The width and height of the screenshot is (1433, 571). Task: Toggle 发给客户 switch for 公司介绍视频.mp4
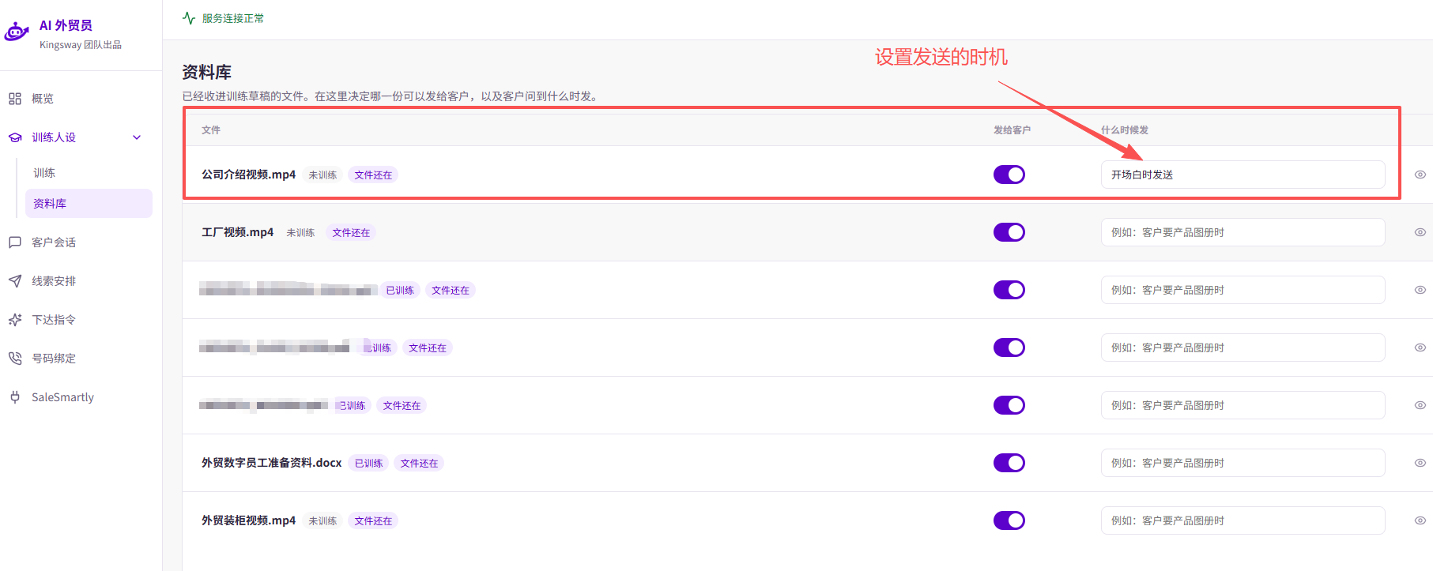(1009, 175)
